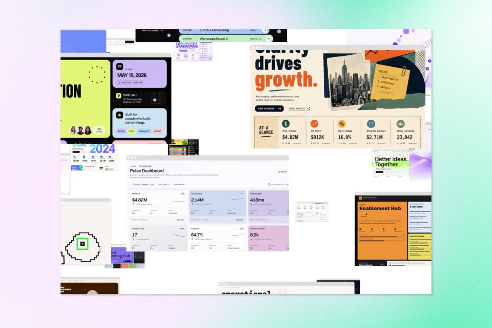
Task: Click the 2.14M Active users value
Action: click(197, 200)
